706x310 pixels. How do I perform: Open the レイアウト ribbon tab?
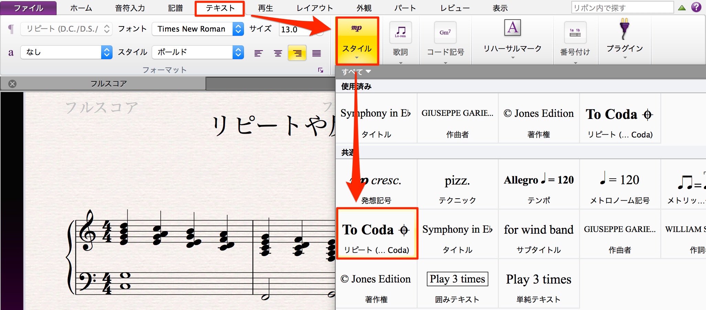click(315, 8)
